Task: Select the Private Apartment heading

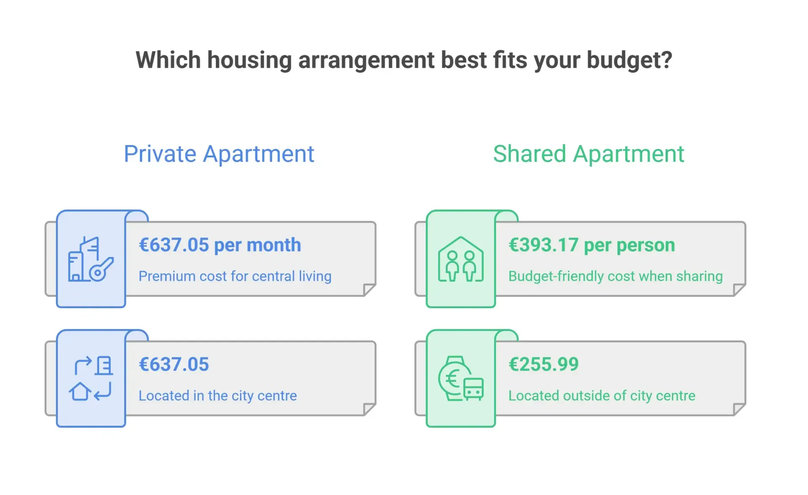Action: click(219, 154)
